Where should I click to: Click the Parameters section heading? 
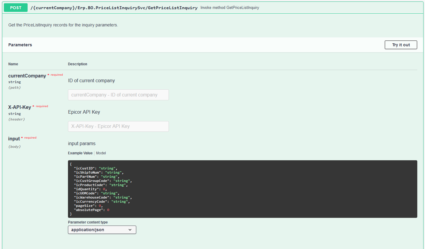[x=20, y=45]
